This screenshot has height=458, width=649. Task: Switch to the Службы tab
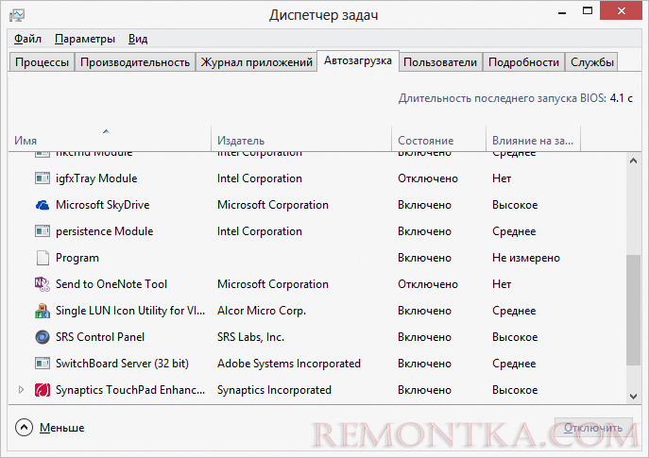pyautogui.click(x=592, y=62)
